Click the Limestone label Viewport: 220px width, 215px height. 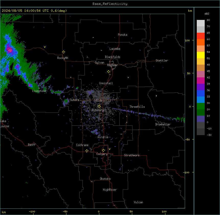tap(39, 91)
